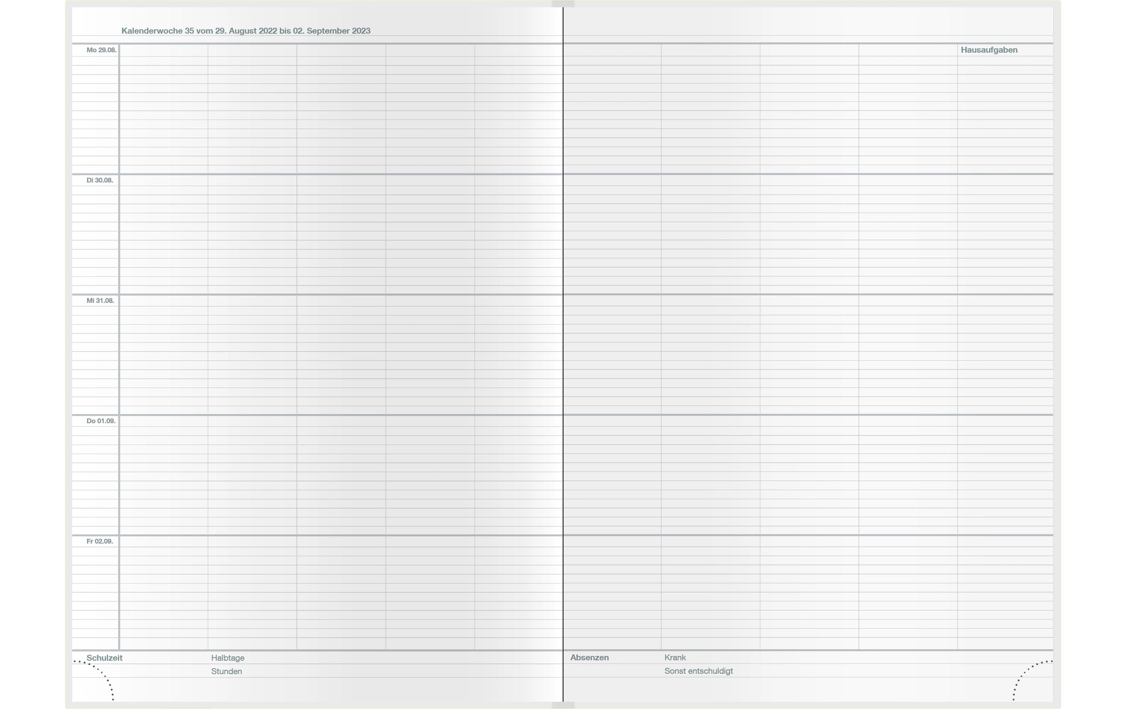Select the Mi 31.08. day label

point(100,300)
